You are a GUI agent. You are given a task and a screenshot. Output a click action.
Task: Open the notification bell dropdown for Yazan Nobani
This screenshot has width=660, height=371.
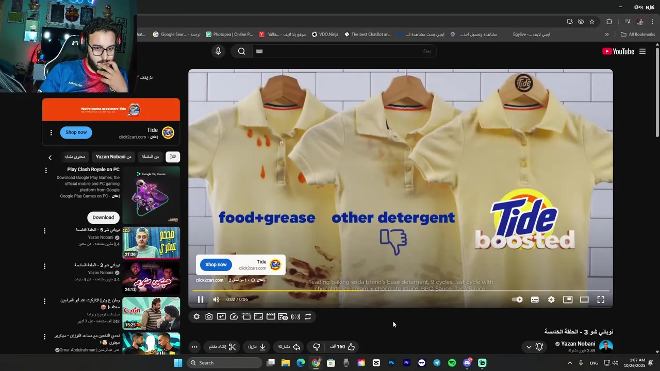(534, 347)
